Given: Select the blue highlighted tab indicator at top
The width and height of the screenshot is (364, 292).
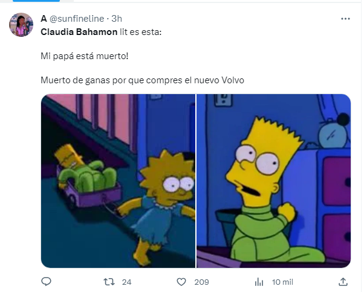Looking at the screenshot, I should pos(36,1).
